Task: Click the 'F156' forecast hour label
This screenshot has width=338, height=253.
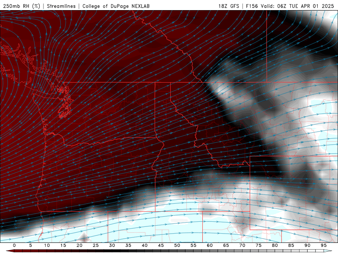Action: tap(252, 6)
